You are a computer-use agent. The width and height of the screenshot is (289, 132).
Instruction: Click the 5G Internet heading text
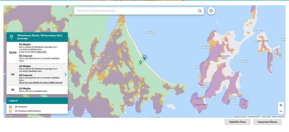[x=26, y=56]
